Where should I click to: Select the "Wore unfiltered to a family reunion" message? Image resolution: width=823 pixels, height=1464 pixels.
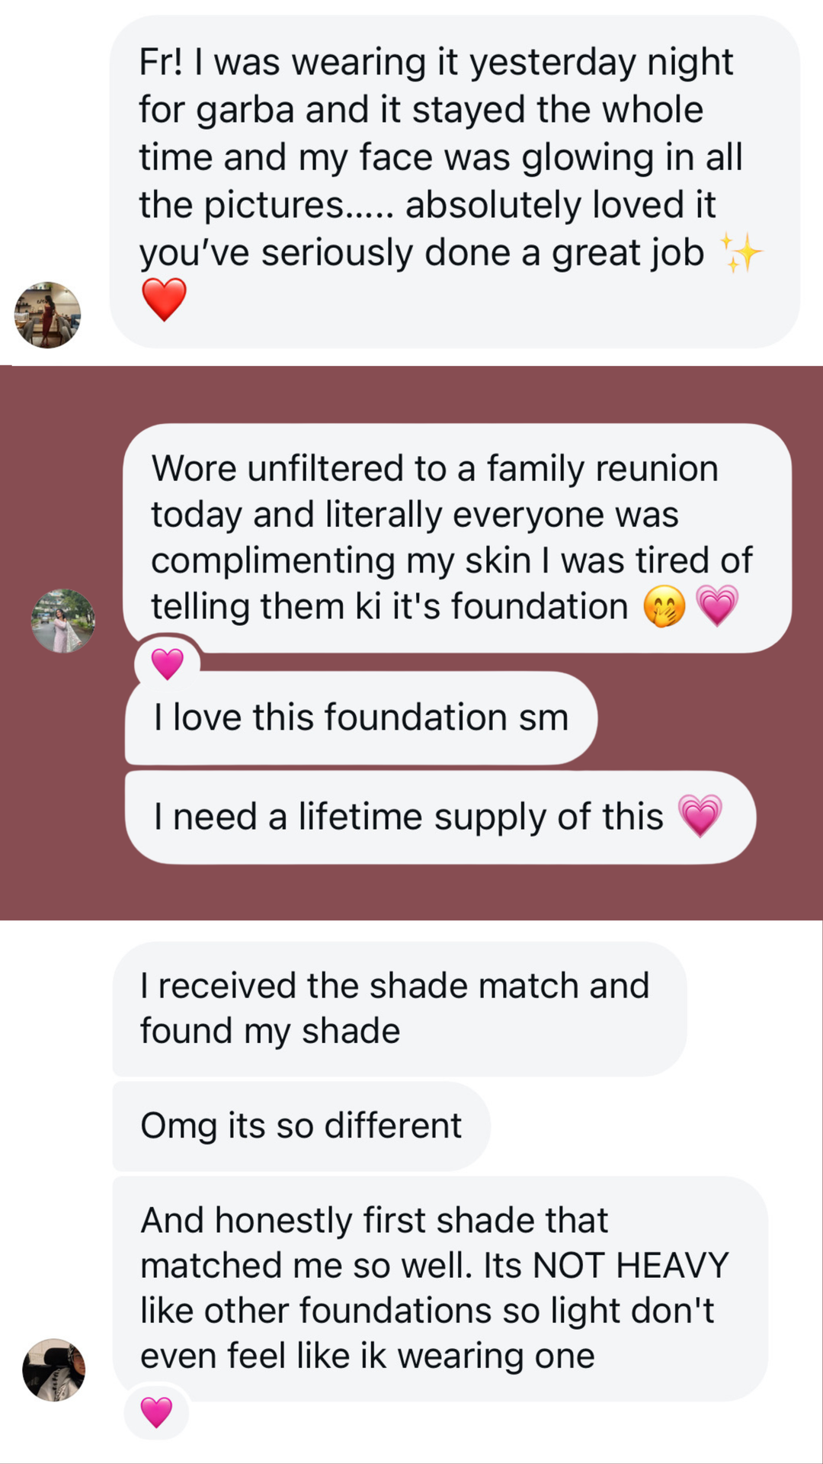coord(456,537)
